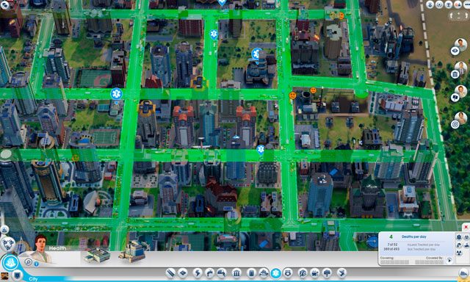Open the Waste Disposal trash icon
The width and height of the screenshot is (470, 282).
(251, 272)
